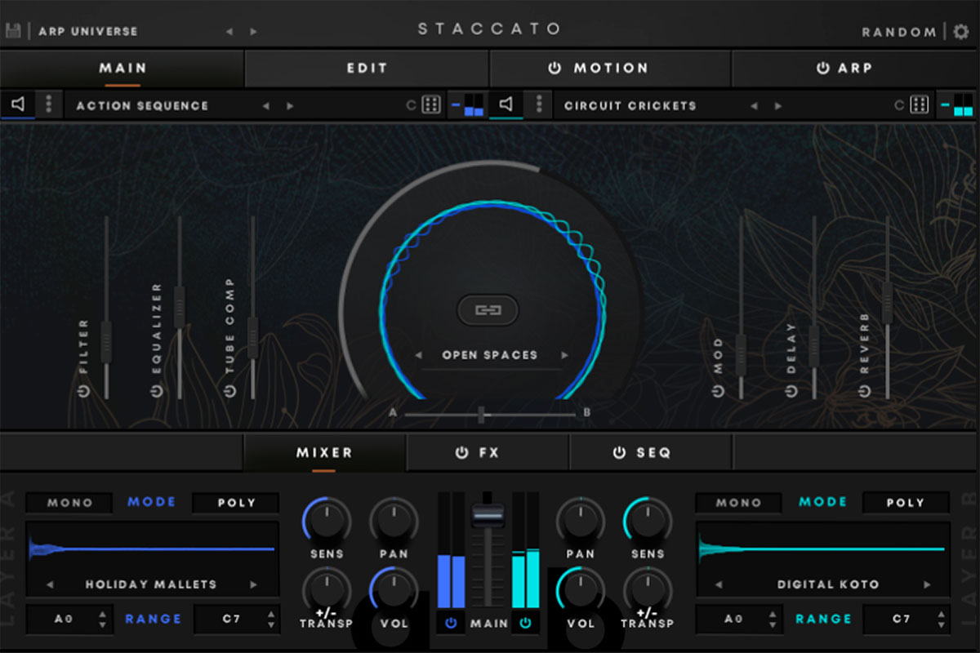The height and width of the screenshot is (653, 980).
Task: Select previous global preset arrow near Arp Universe
Action: pos(229,32)
